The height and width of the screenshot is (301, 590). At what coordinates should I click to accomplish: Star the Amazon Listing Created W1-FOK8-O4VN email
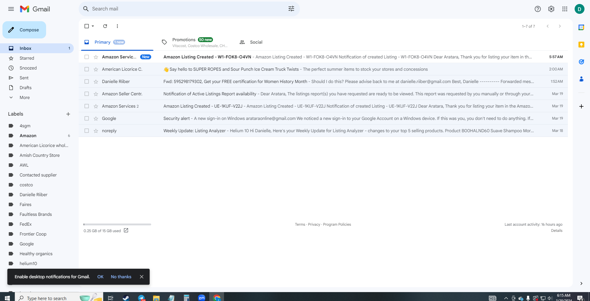point(96,57)
